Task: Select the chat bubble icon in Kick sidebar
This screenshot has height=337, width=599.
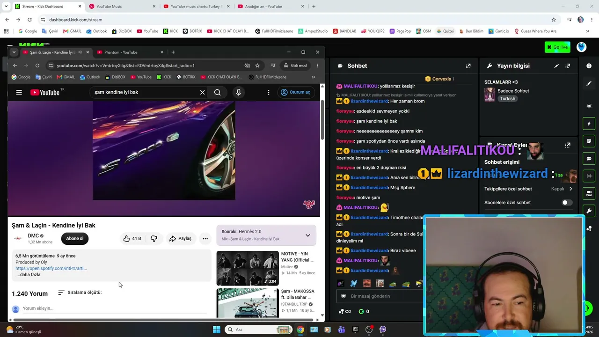Action: (x=589, y=159)
